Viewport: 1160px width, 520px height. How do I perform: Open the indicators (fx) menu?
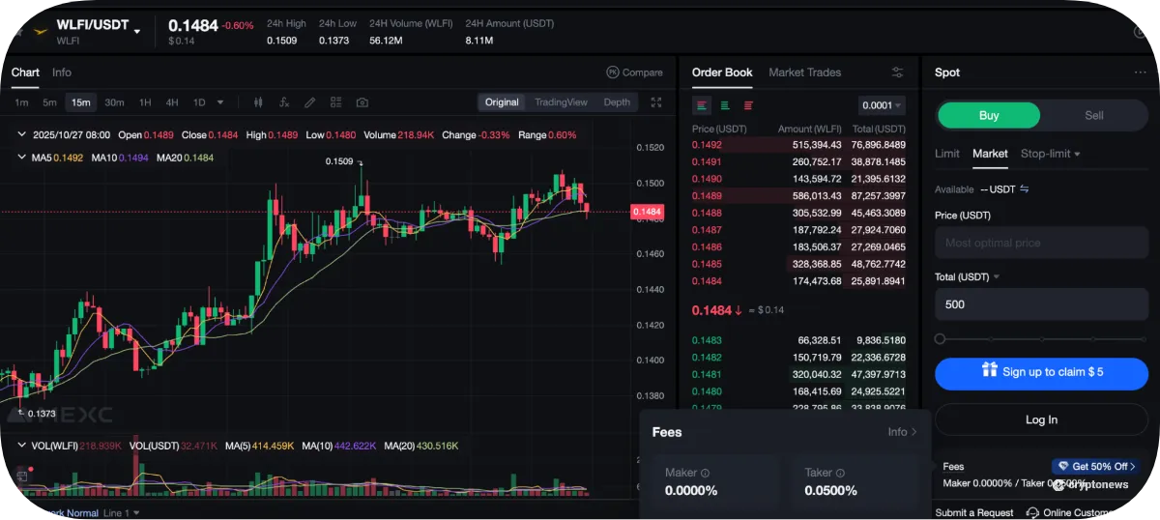coord(284,102)
